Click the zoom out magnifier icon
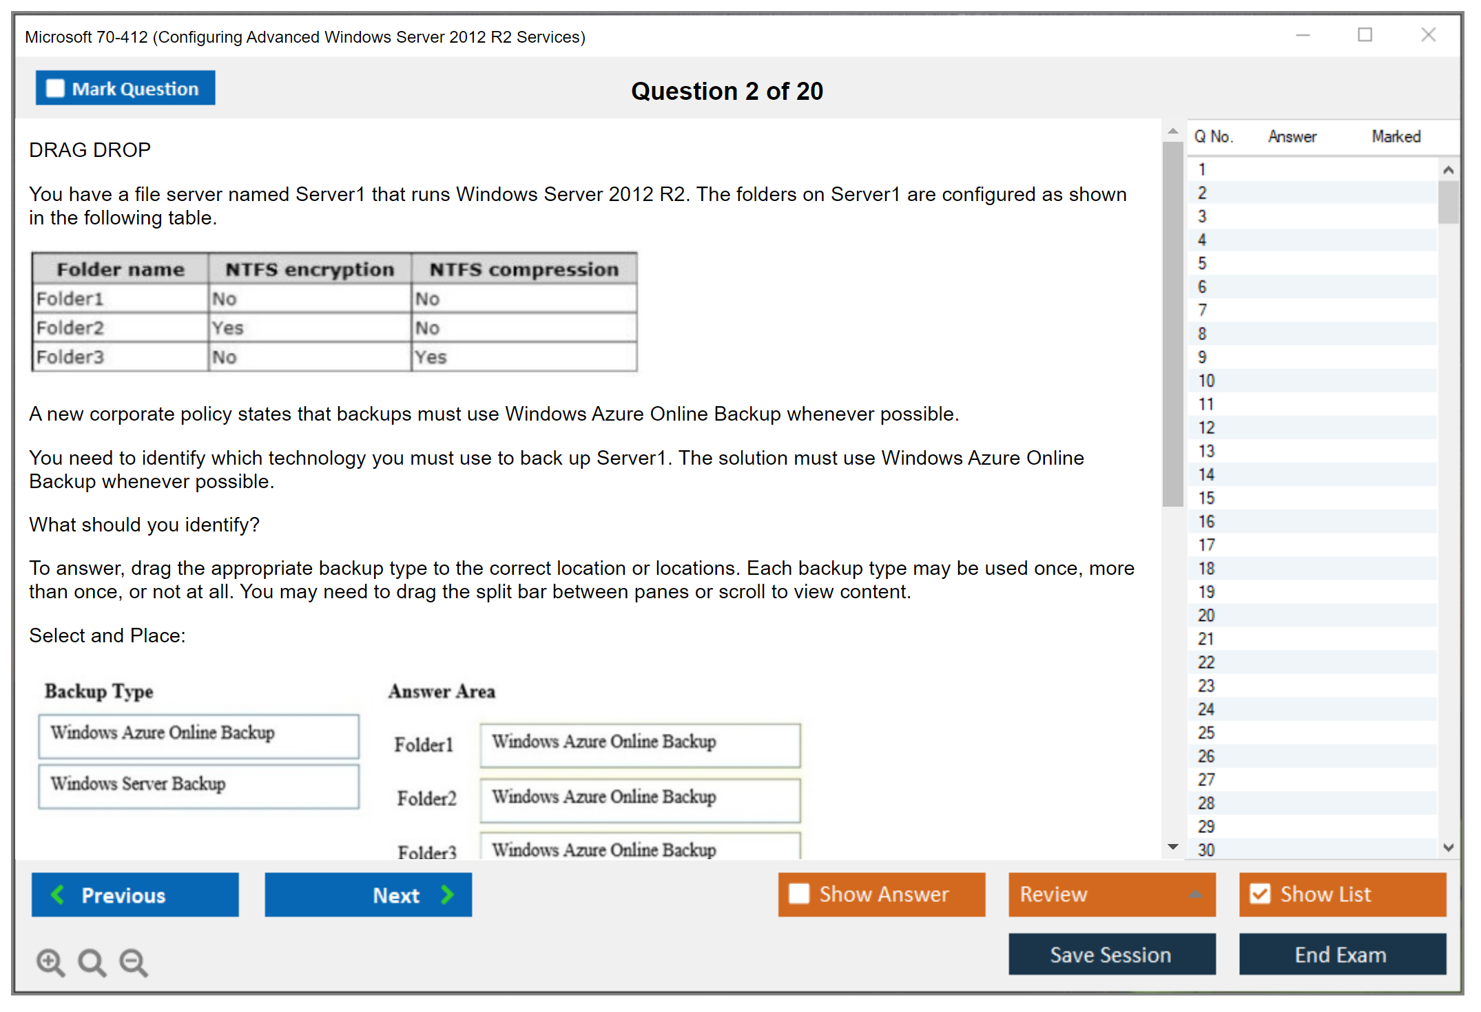1481x1012 pixels. (134, 962)
